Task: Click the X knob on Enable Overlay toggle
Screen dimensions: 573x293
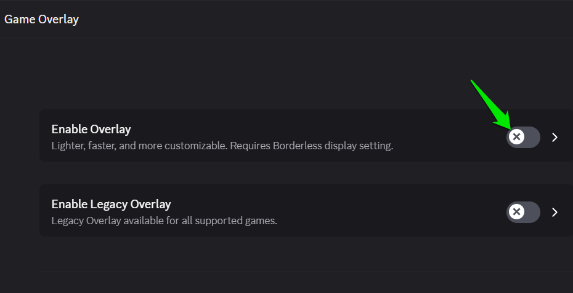Action: coord(517,137)
